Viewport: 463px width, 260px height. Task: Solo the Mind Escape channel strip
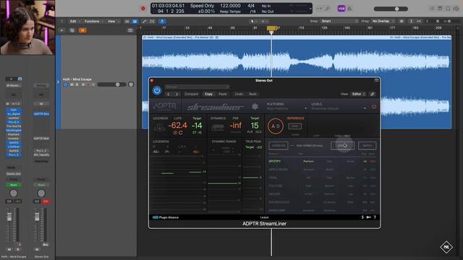tap(17, 249)
